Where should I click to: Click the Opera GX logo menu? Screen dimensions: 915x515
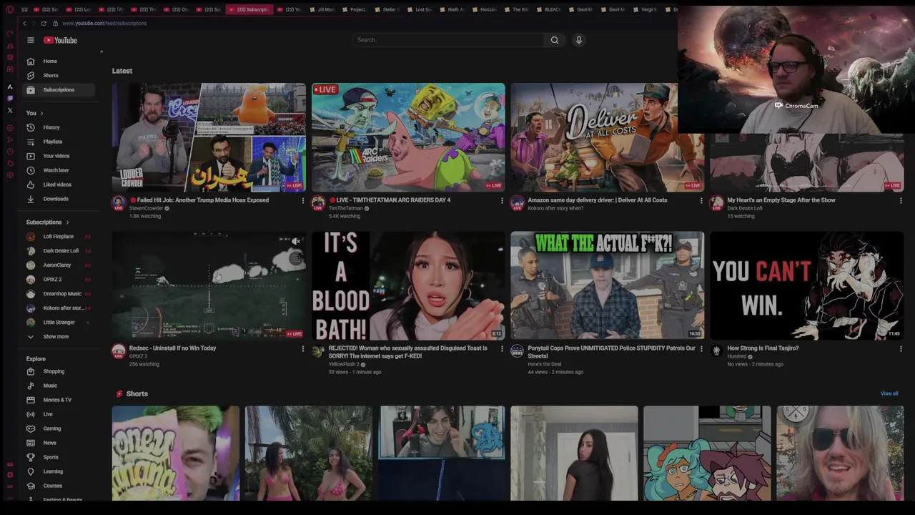tap(10, 9)
